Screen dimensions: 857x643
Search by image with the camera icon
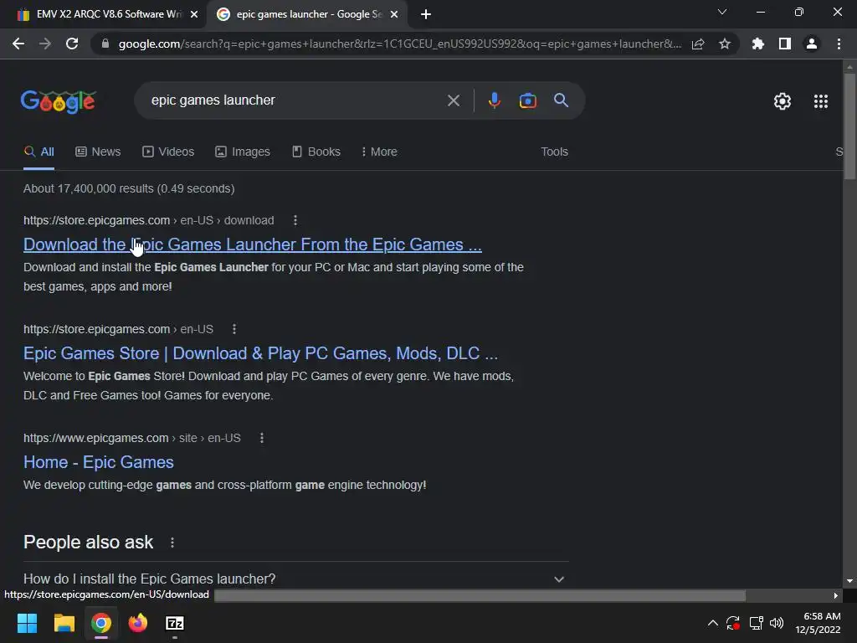[528, 100]
